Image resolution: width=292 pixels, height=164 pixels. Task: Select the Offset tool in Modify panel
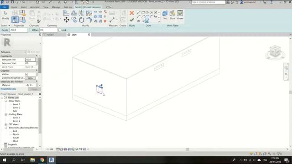click(x=74, y=13)
